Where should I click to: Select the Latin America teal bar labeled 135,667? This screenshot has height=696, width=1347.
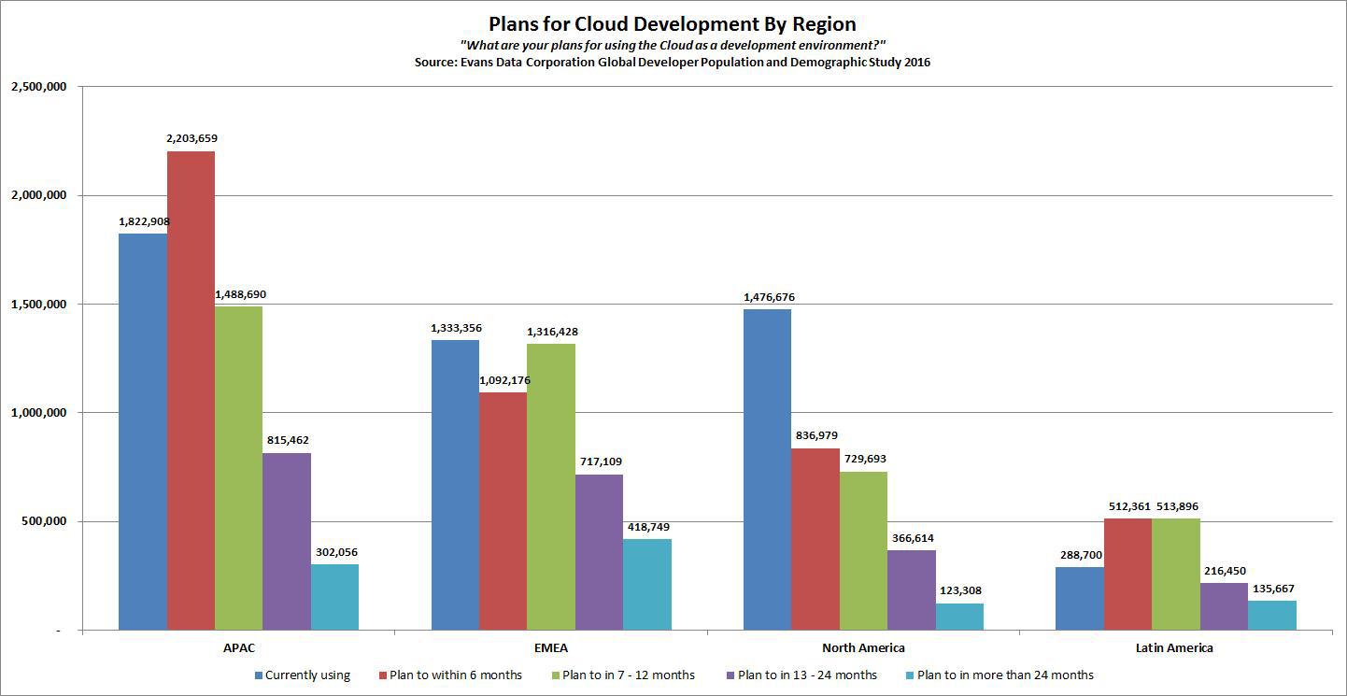(x=1272, y=616)
